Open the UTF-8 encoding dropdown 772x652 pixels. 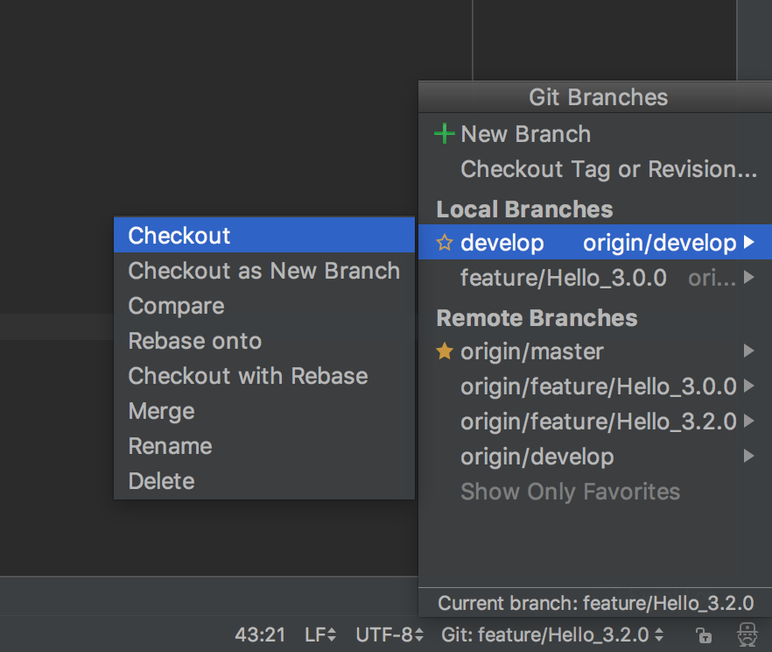click(390, 634)
